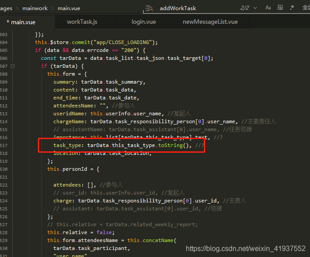Open the dropdown arrow beside 2/2 results
Screen dimensions: 310x257
tap(255, 8)
